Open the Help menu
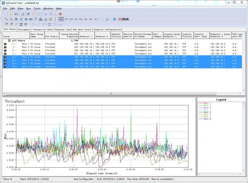This screenshot has width=248, height=183. click(x=59, y=8)
